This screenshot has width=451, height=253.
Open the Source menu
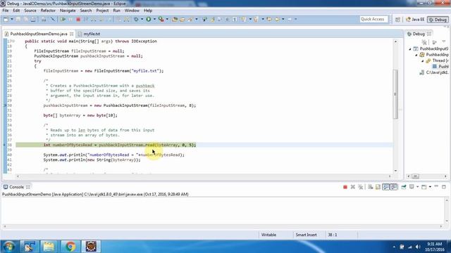30,11
